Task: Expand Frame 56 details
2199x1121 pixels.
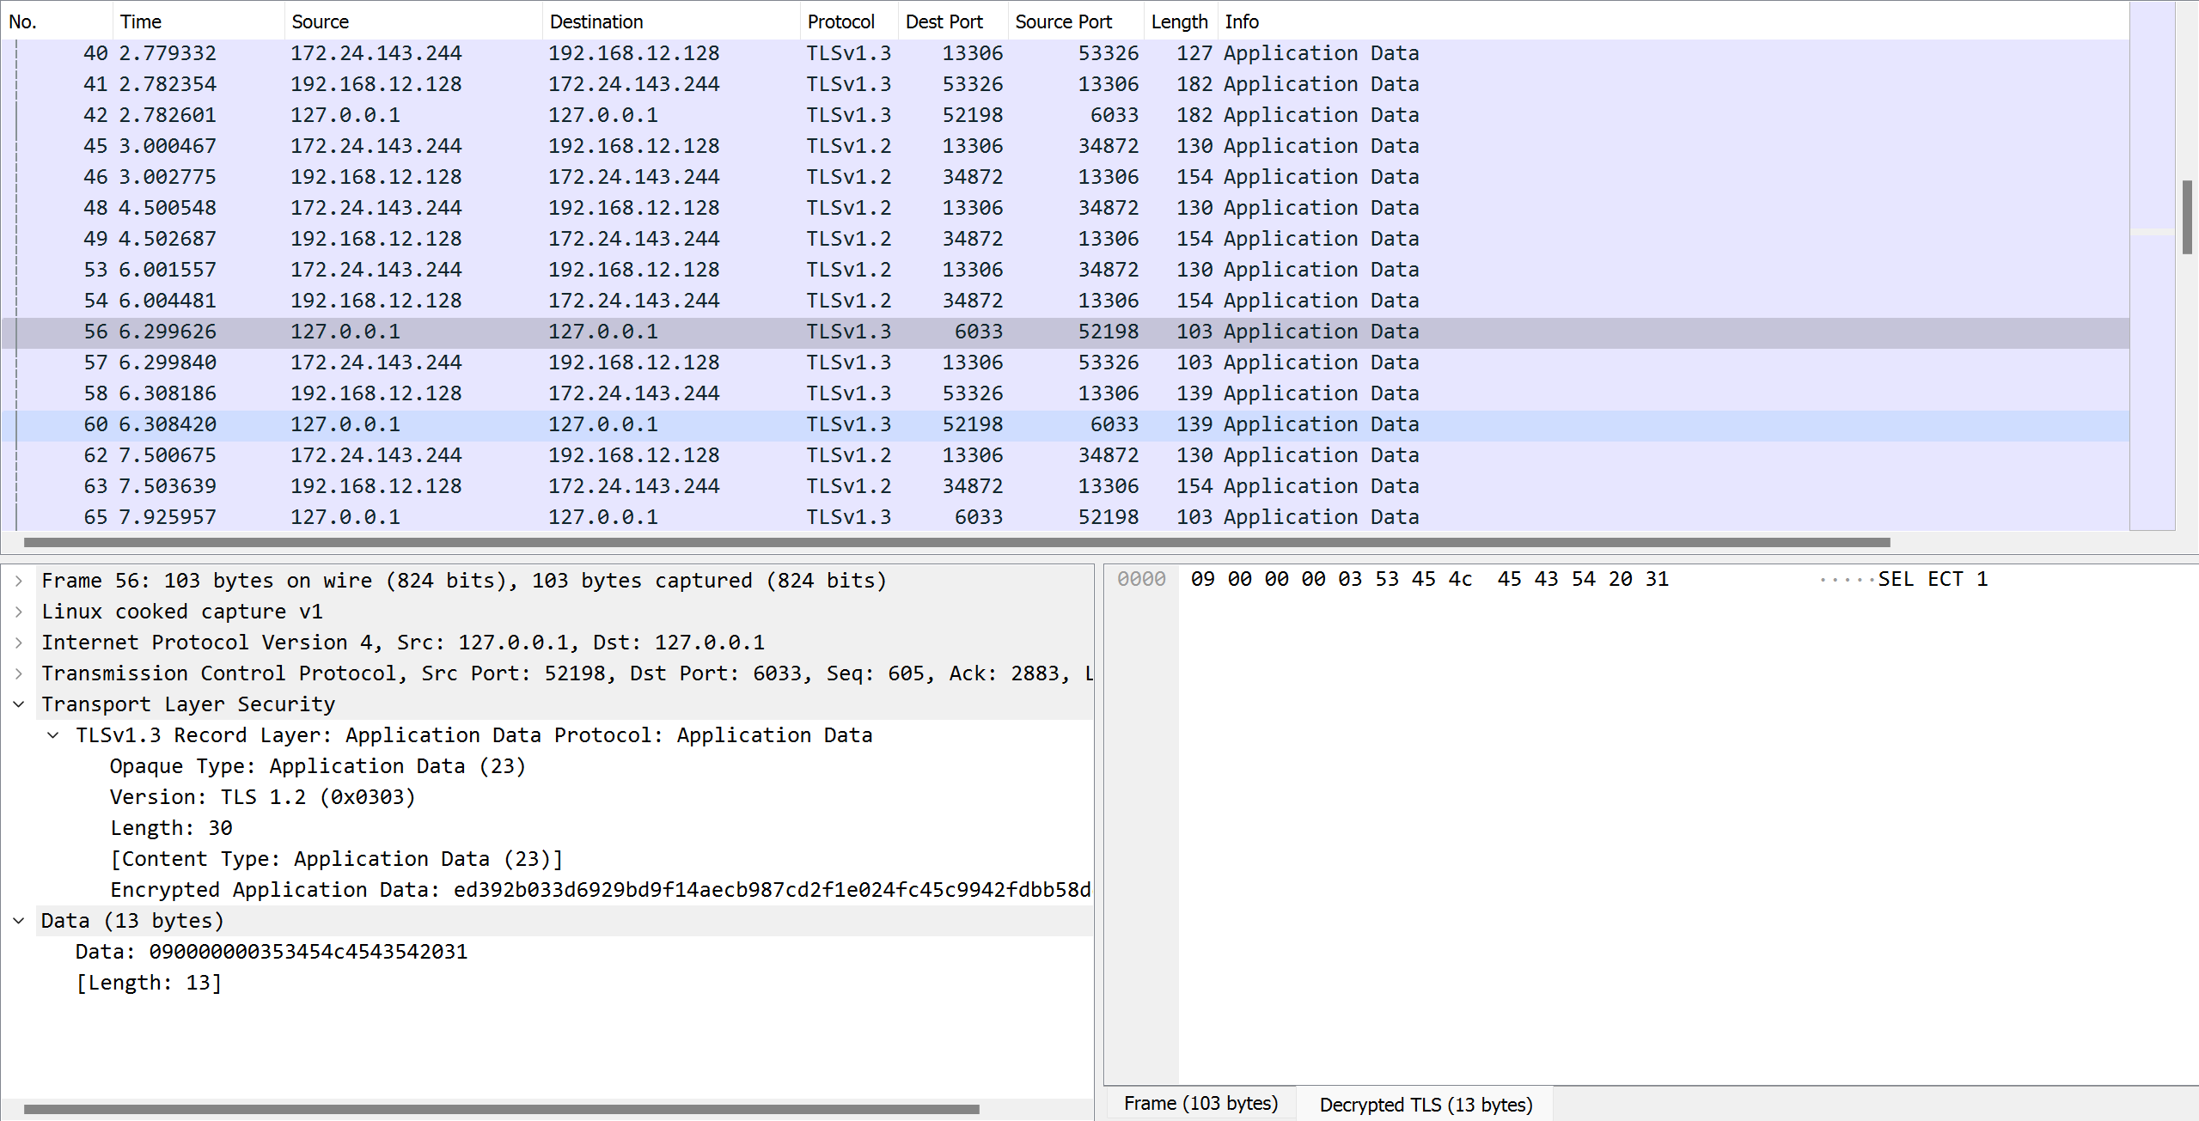Action: click(19, 580)
